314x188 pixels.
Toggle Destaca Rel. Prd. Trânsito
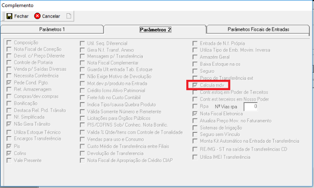click(x=9, y=110)
